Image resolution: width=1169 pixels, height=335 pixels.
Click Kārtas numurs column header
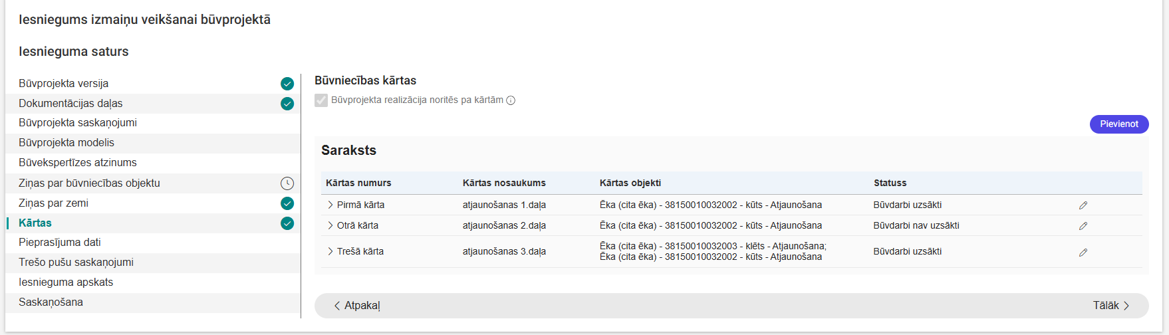pos(358,183)
